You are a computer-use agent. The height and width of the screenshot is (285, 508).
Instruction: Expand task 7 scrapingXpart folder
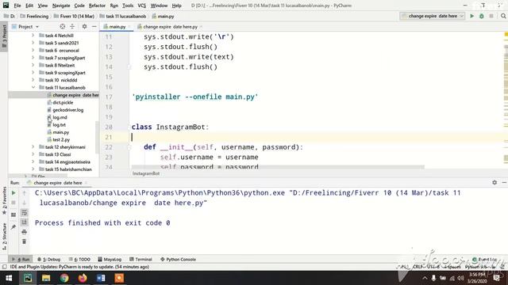click(x=33, y=58)
